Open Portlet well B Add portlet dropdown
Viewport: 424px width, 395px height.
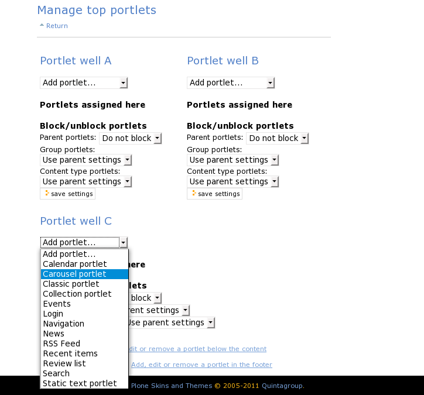(x=231, y=83)
